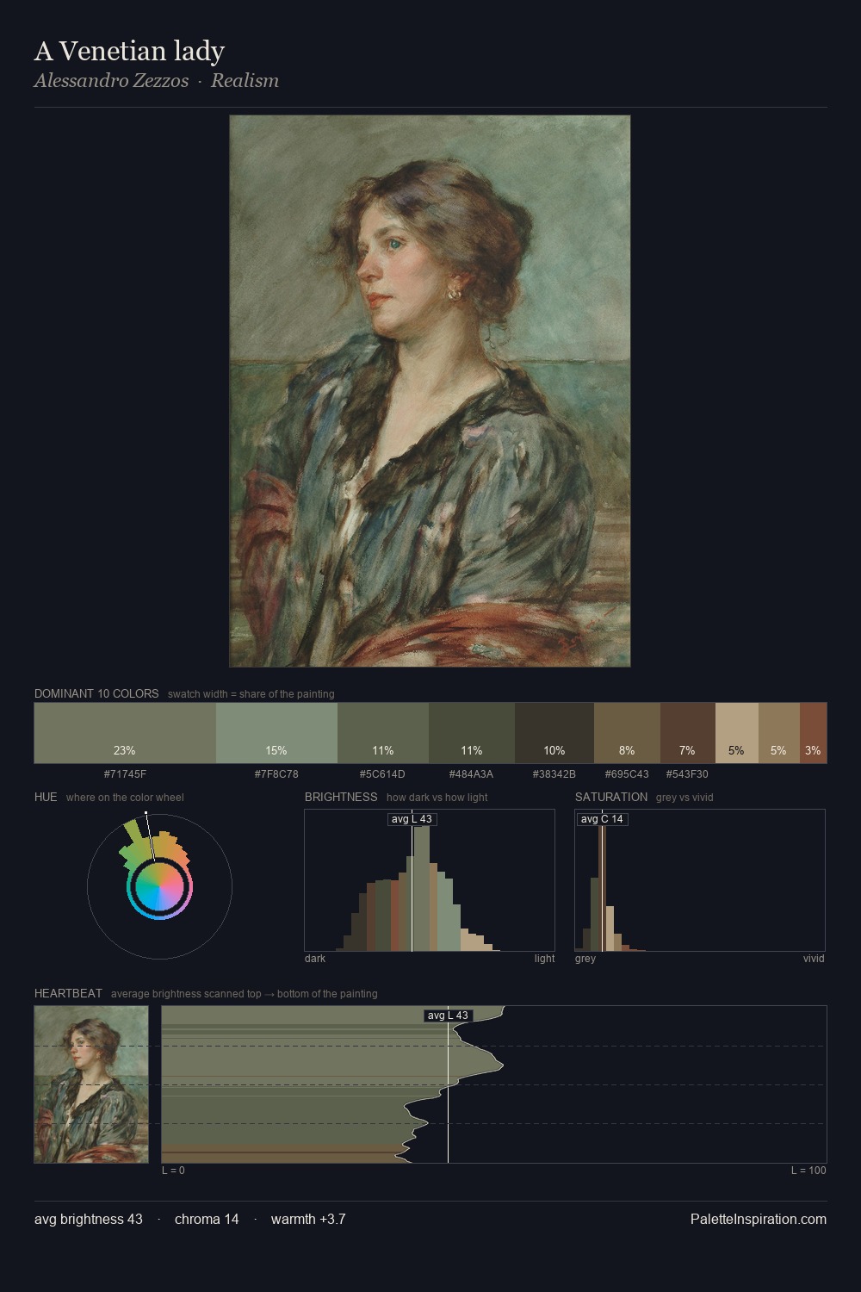The height and width of the screenshot is (1292, 861).
Task: Click the 'HEARTBEAT' section heading
Action: click(x=68, y=993)
